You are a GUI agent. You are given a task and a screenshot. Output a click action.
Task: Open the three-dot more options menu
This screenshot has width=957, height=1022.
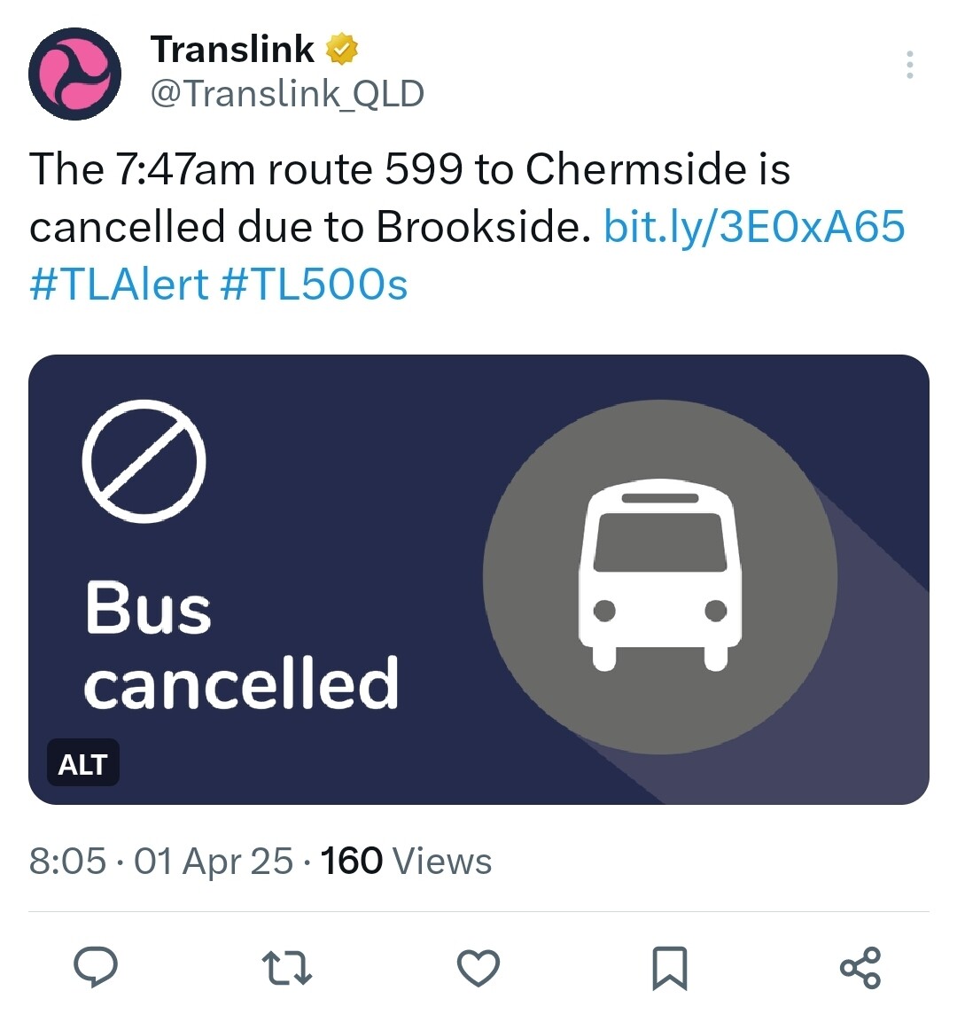tap(909, 66)
